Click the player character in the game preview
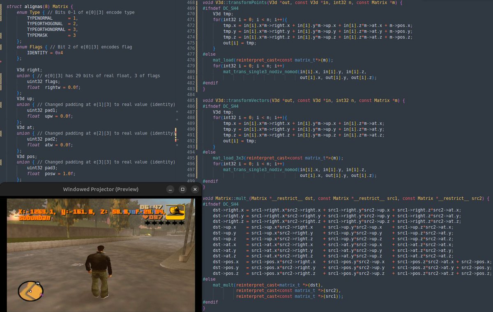 [98, 271]
